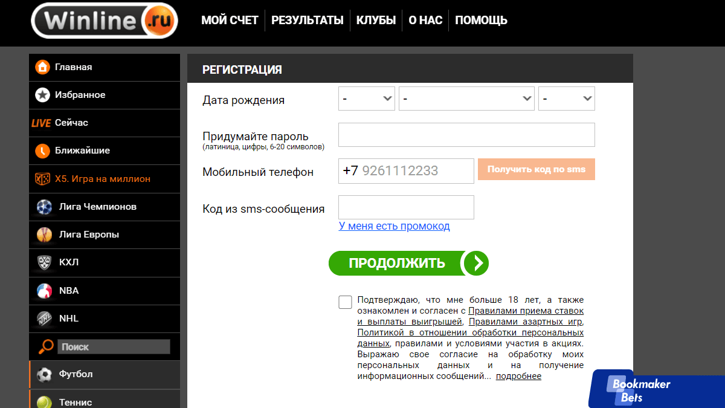Focus the Придумайте пароль input field
Viewport: 725px width, 408px height.
point(466,135)
